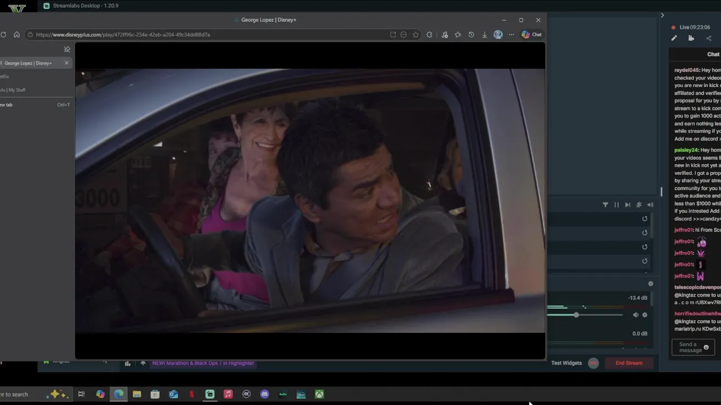Click the Live 09:23:06 status text
The width and height of the screenshot is (721, 405).
click(x=695, y=27)
